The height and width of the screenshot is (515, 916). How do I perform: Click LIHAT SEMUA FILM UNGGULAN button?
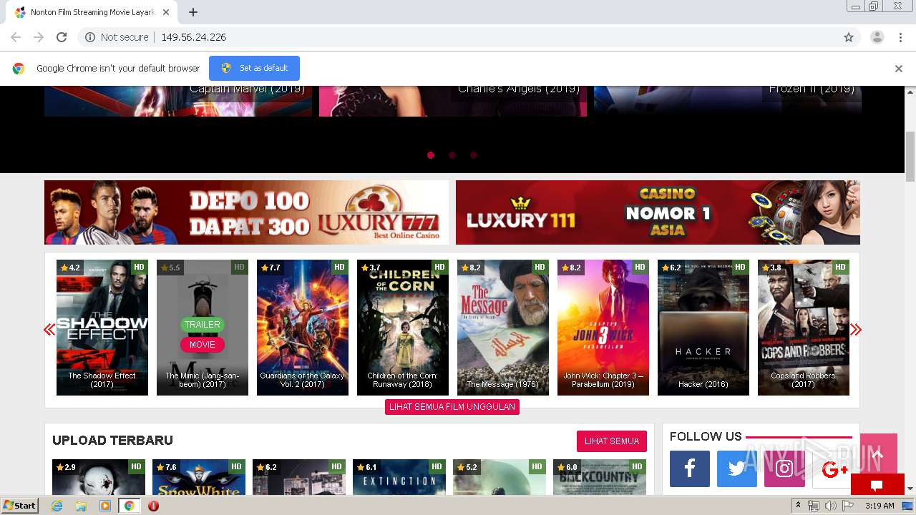point(452,406)
